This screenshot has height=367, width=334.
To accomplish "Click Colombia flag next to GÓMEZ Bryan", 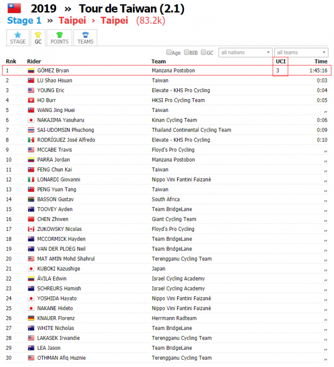I will pos(31,70).
